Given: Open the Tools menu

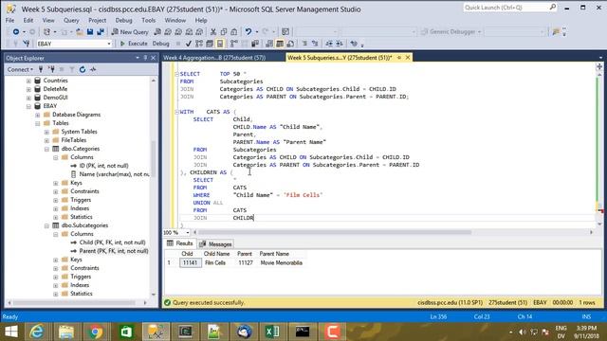Looking at the screenshot, I should point(148,20).
